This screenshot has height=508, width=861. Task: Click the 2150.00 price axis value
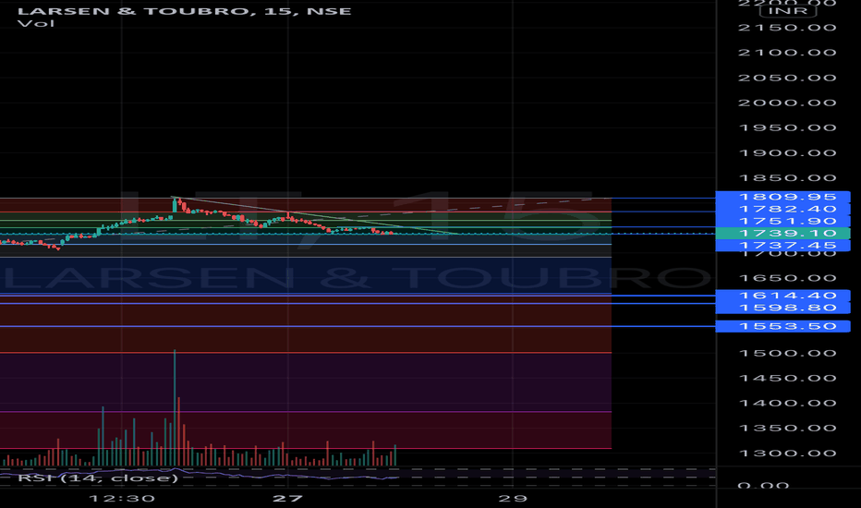click(787, 28)
